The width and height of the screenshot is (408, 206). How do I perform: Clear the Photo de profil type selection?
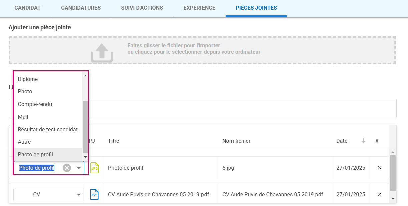67,168
